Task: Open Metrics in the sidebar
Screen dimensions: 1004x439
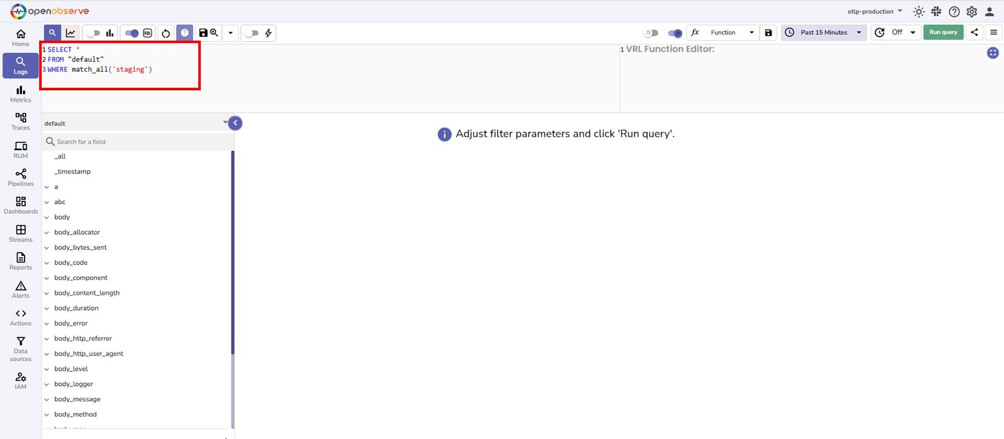Action: point(21,94)
